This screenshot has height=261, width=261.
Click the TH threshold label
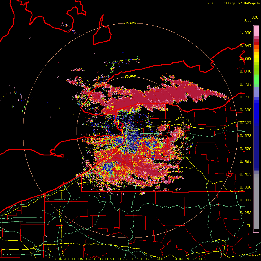click(249, 226)
